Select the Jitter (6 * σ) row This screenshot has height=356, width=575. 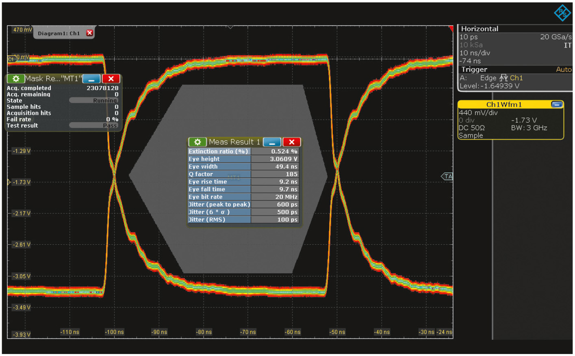243,212
